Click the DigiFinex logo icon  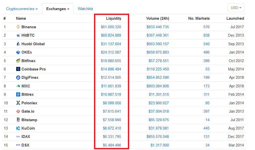click(x=18, y=78)
